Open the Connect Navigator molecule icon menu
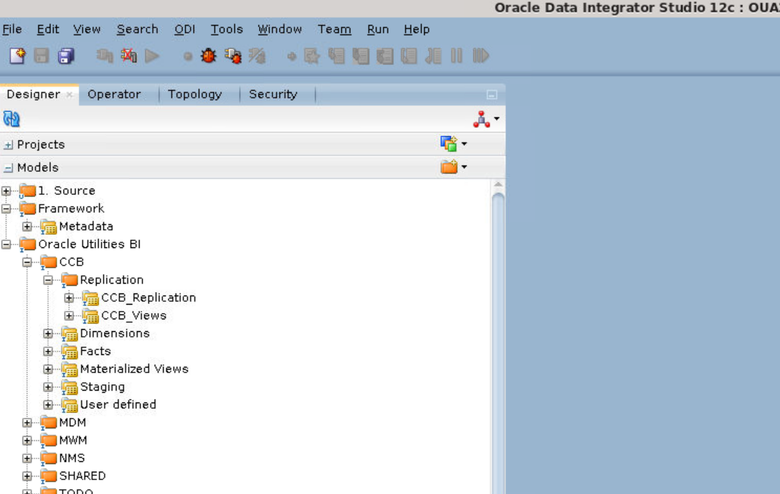This screenshot has width=780, height=494. (486, 119)
